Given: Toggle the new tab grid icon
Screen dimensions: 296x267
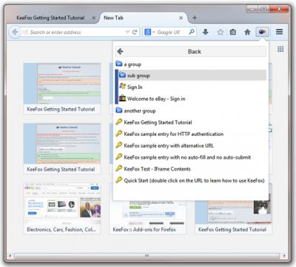Looking at the screenshot, I should 280,49.
